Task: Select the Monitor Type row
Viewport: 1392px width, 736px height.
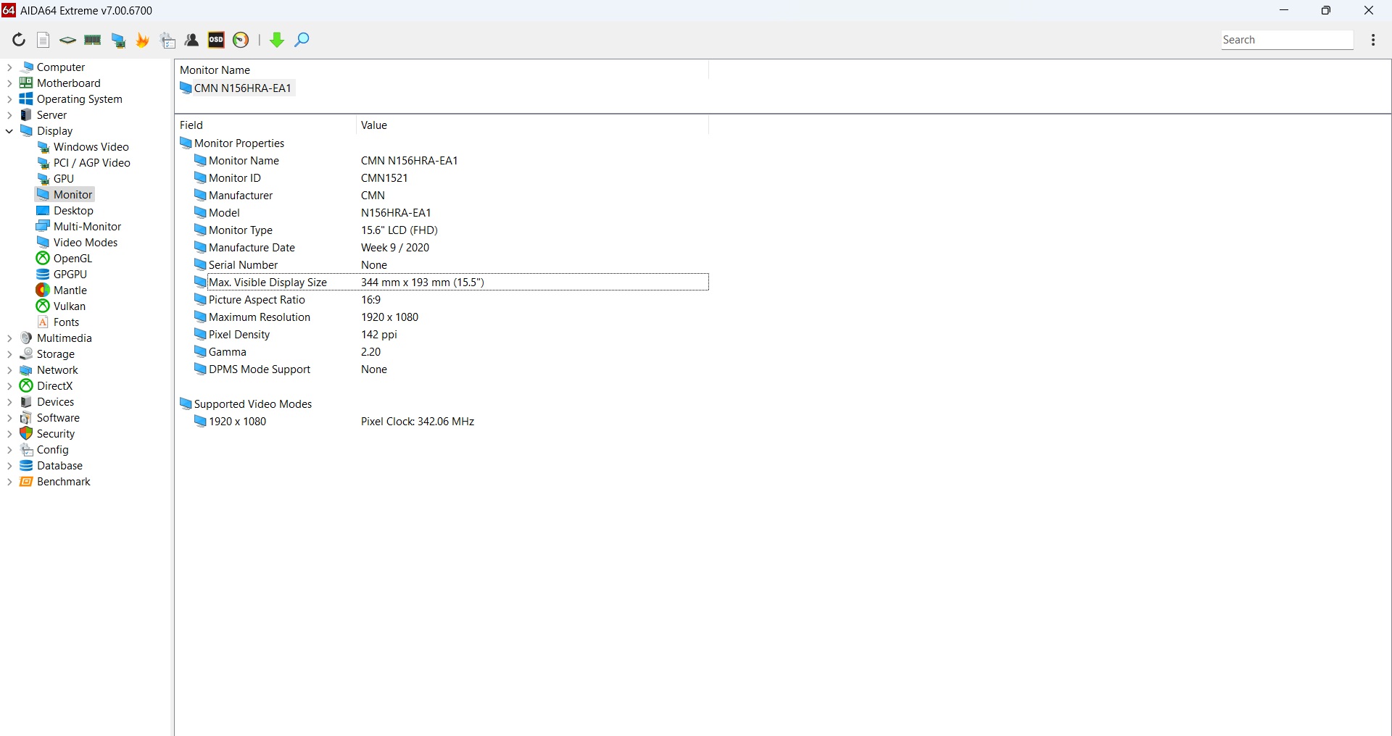Action: [444, 230]
